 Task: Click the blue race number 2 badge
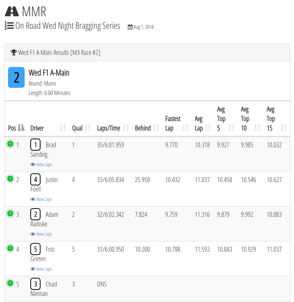[16, 78]
